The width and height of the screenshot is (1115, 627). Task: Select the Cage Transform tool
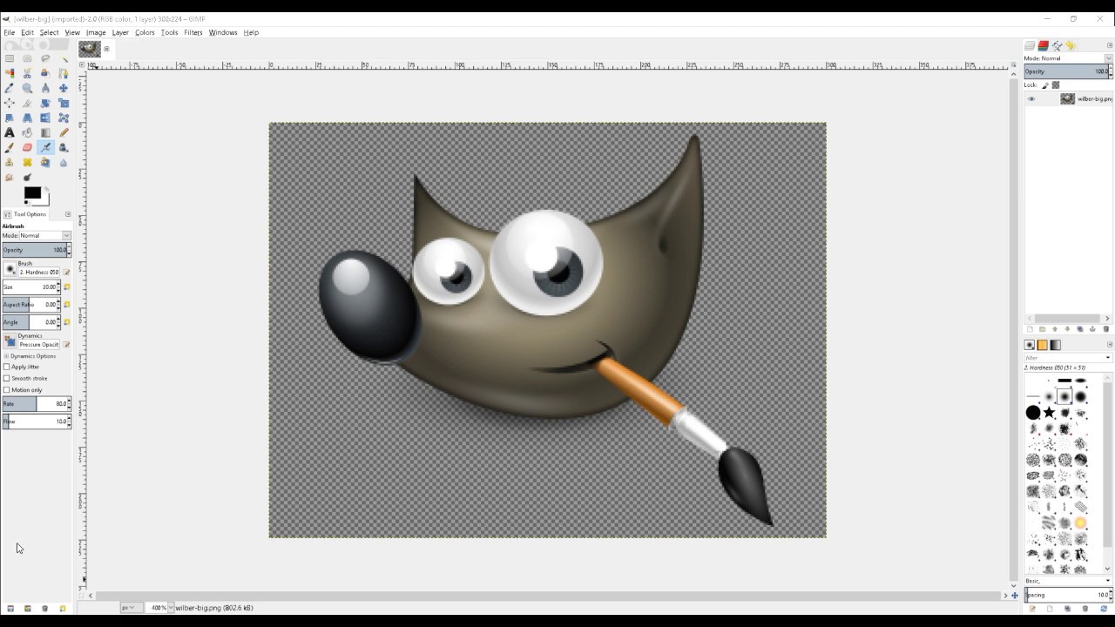tap(64, 118)
